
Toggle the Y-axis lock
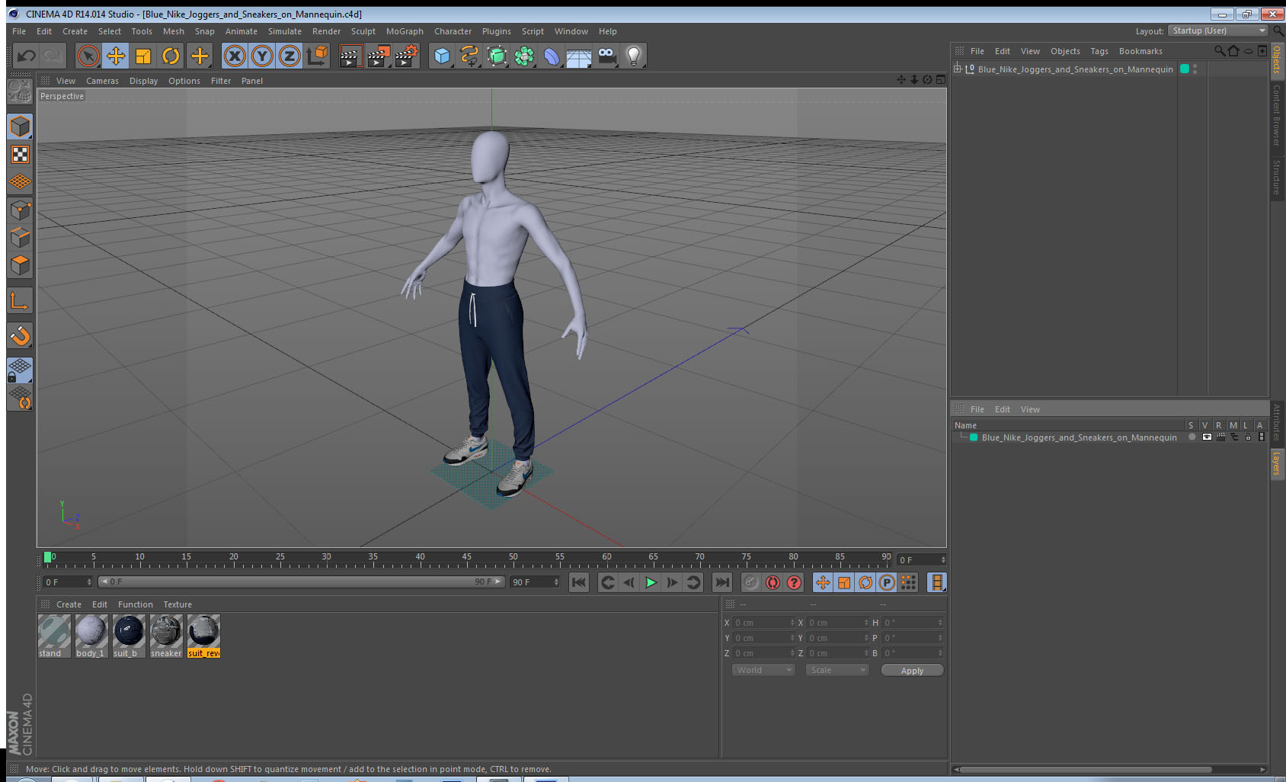(x=262, y=56)
